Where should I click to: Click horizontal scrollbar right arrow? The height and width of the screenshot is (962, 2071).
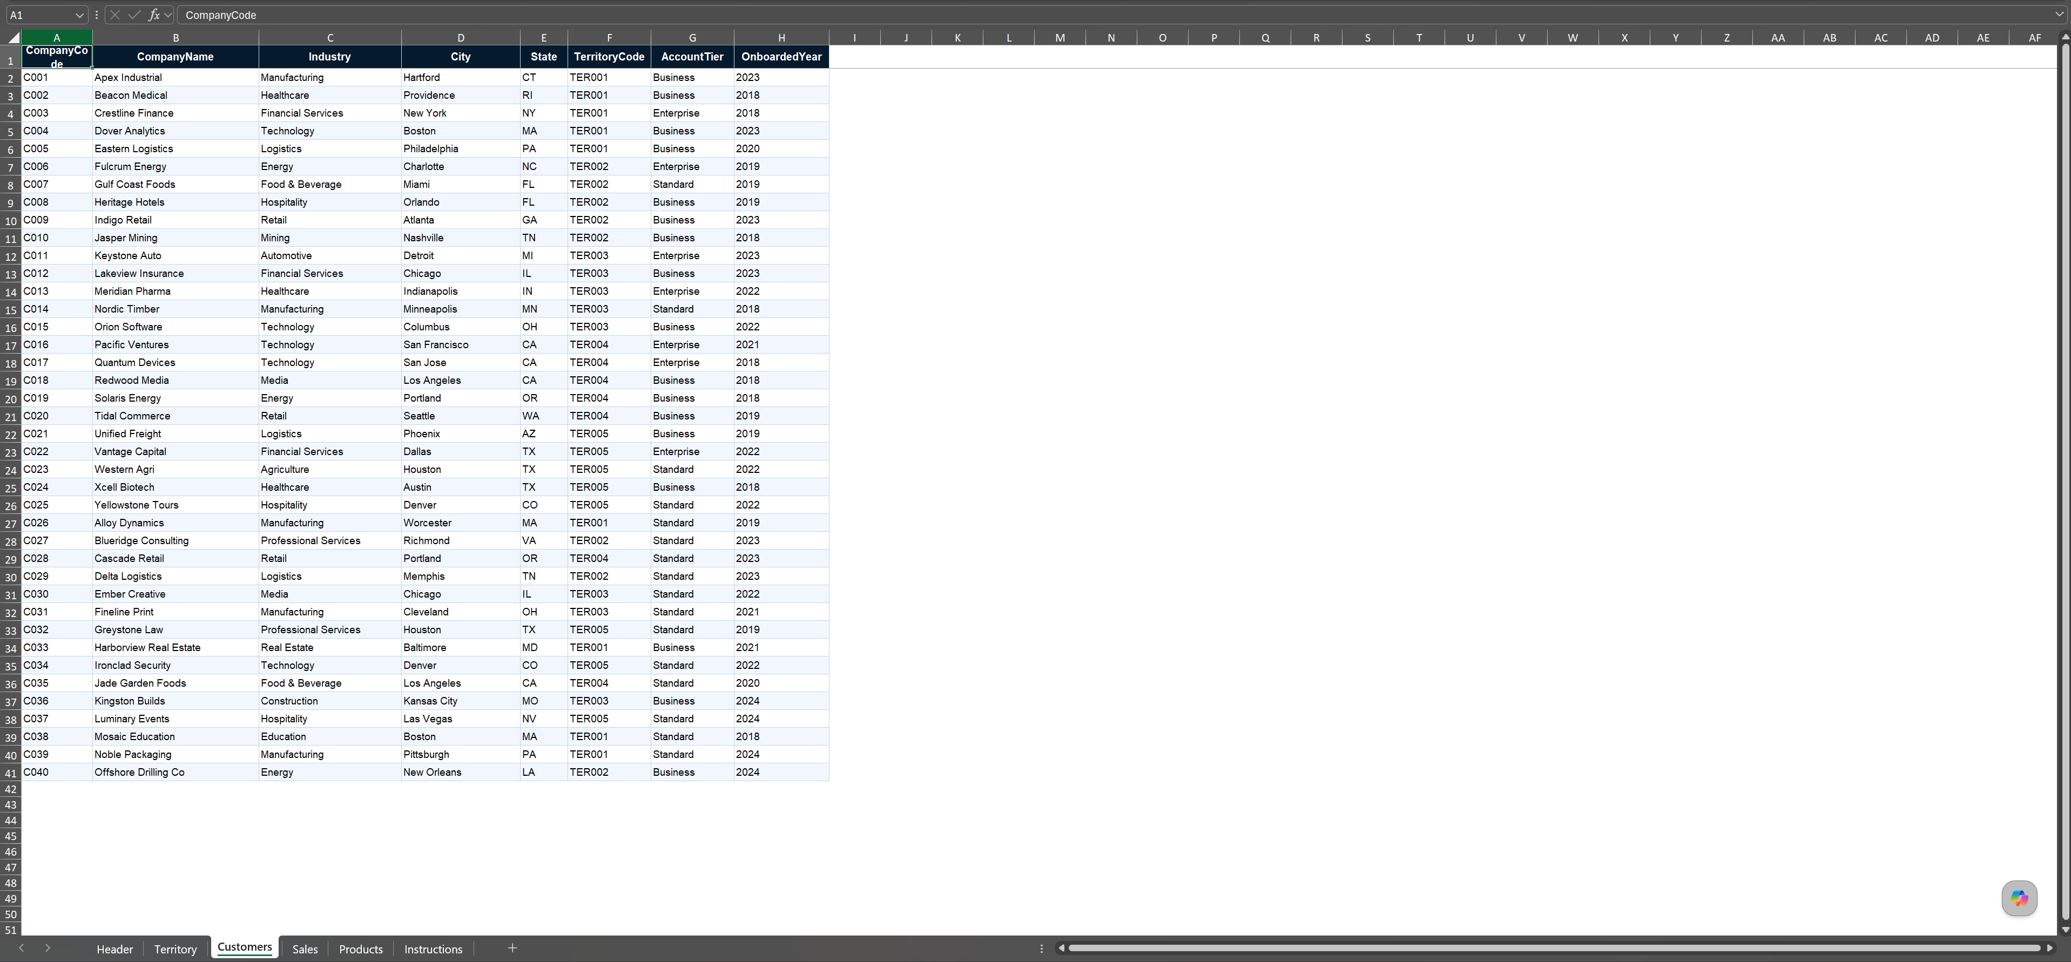click(2049, 949)
